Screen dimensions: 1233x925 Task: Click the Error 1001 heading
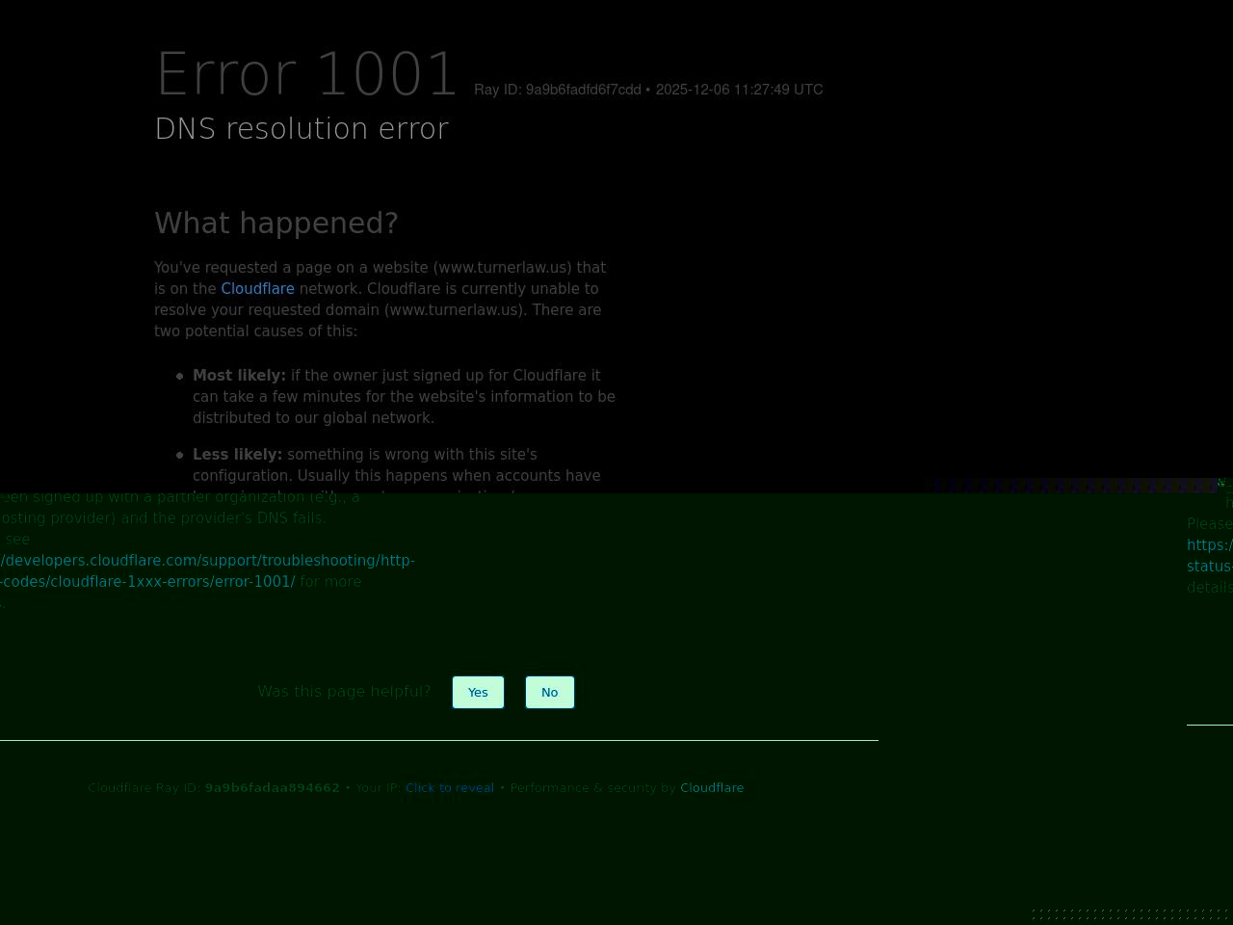(306, 75)
